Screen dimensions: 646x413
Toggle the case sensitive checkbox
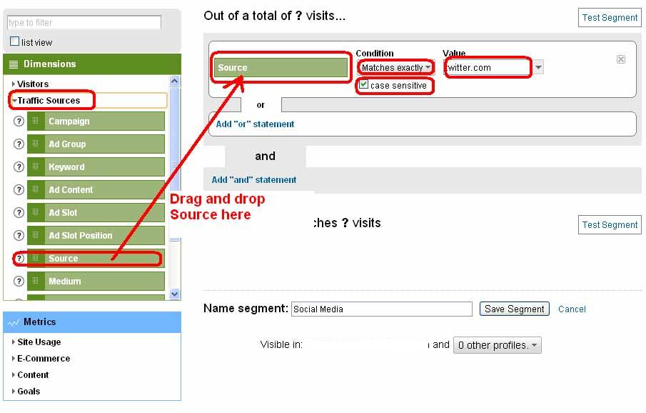pyautogui.click(x=363, y=84)
